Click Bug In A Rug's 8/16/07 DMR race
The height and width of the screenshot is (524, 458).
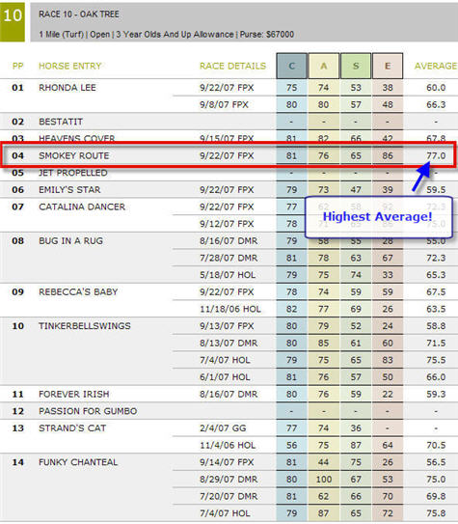coord(229,241)
